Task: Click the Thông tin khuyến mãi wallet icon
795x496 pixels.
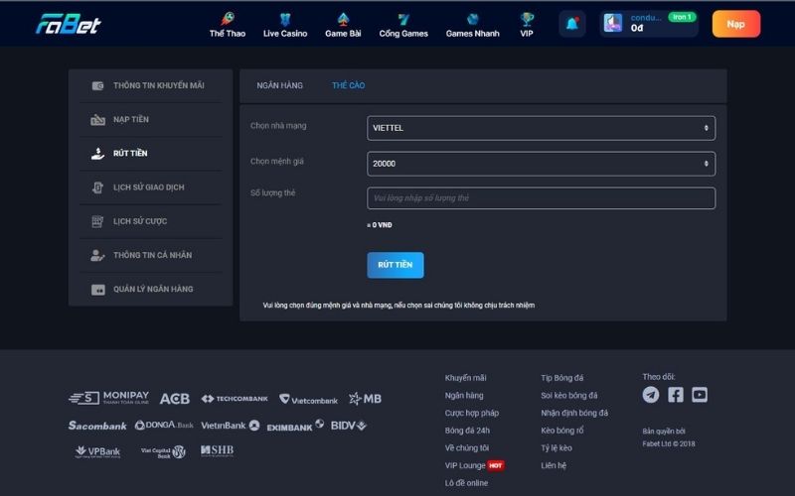Action: click(97, 85)
